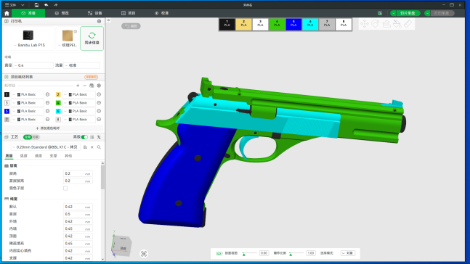Click the Sync info button

92,38
